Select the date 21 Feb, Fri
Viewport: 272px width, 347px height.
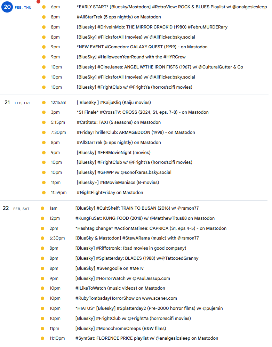click(17, 103)
